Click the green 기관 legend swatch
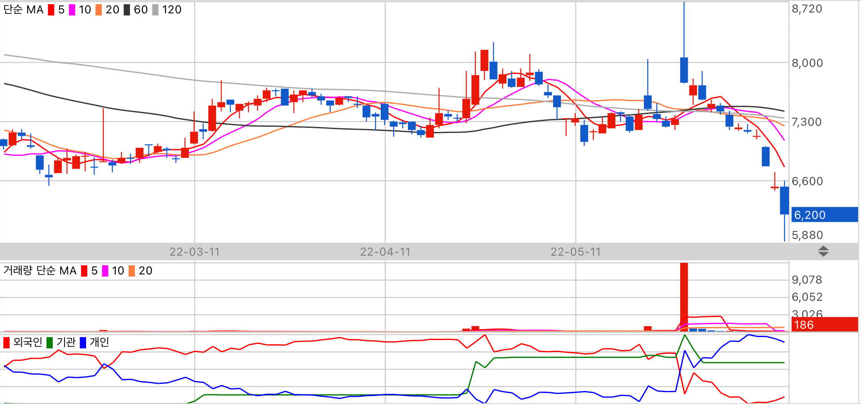Screen dimensions: 861x411 click(49, 342)
